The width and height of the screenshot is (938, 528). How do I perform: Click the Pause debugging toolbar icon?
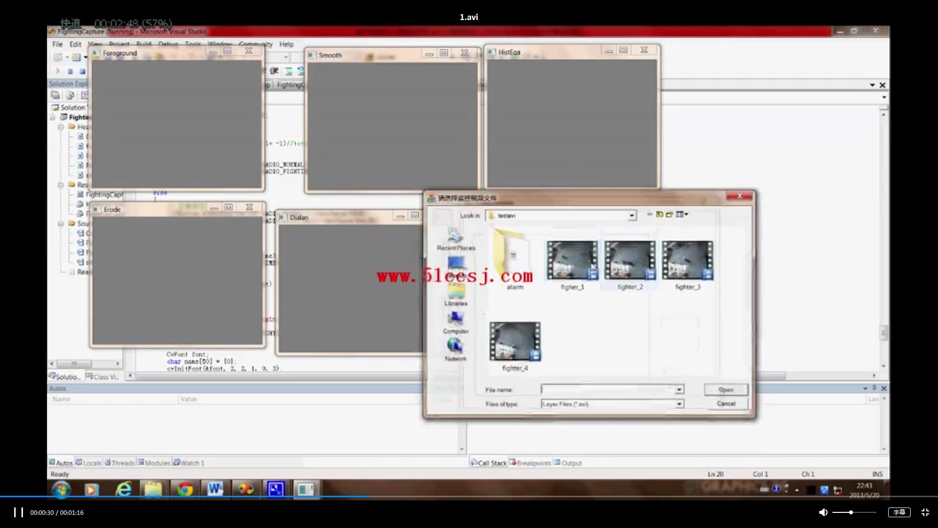[70, 71]
